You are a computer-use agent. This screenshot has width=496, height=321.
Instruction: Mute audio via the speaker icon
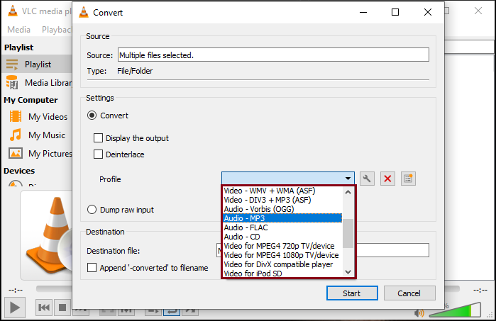[419, 312]
